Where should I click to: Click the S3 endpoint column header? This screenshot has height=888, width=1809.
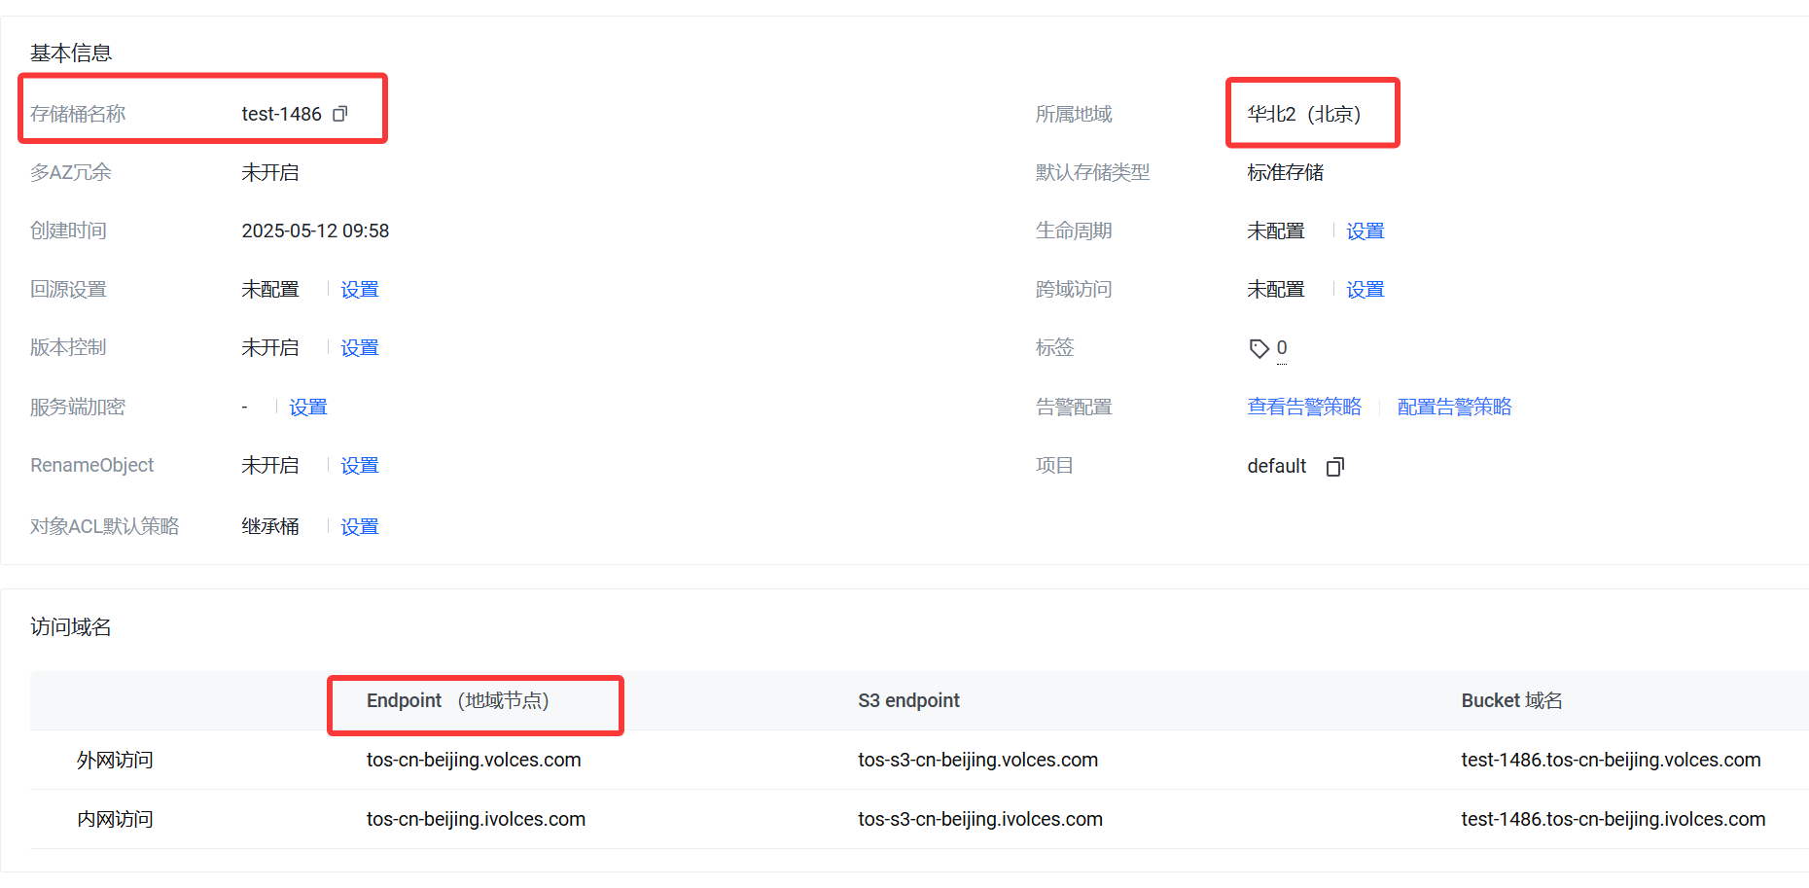pos(908,701)
